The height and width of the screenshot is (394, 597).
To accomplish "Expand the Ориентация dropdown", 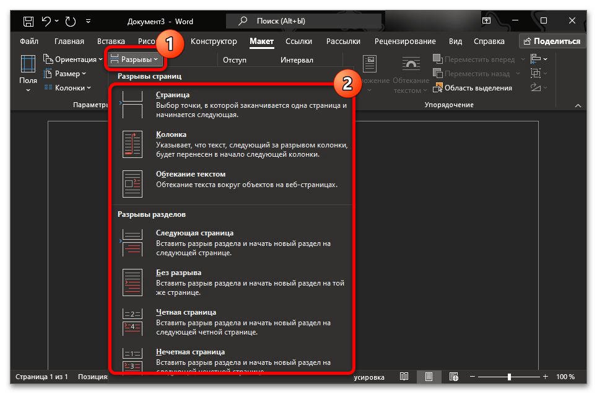I will (74, 59).
